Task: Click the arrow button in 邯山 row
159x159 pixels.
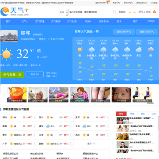Action: point(34,117)
